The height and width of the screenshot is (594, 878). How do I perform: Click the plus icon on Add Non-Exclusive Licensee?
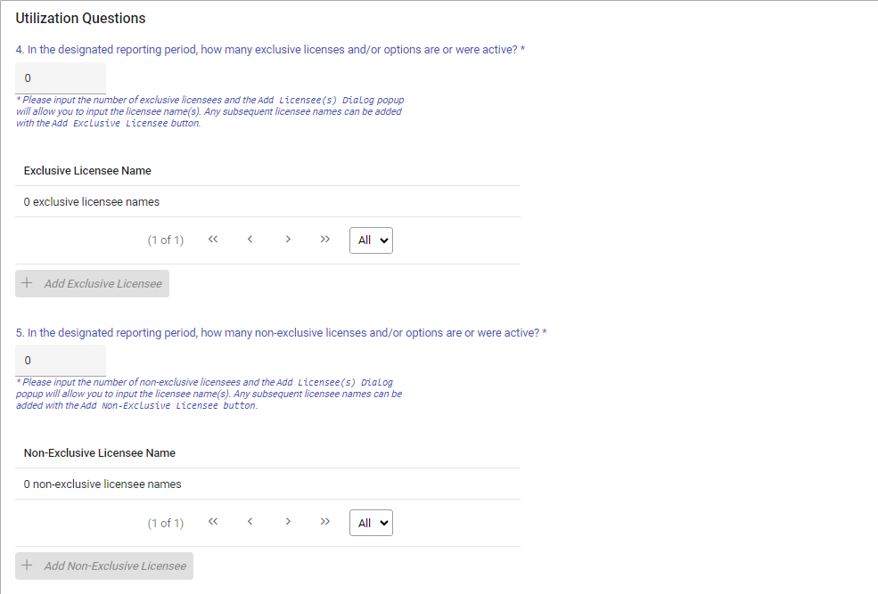28,566
